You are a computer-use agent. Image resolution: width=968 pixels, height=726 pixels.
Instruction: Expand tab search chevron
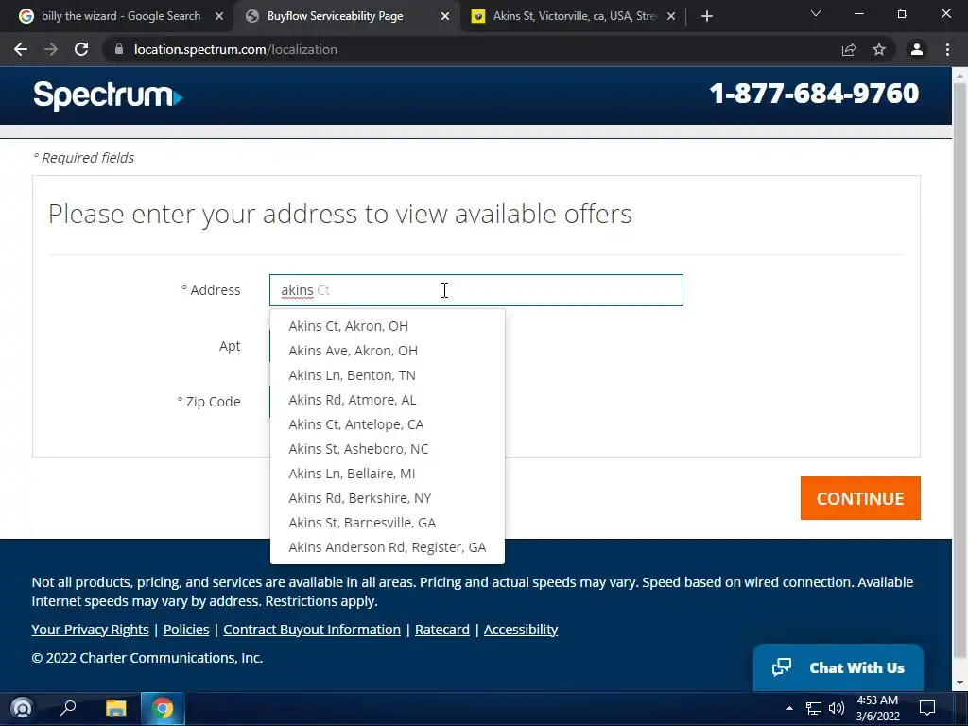pos(816,13)
